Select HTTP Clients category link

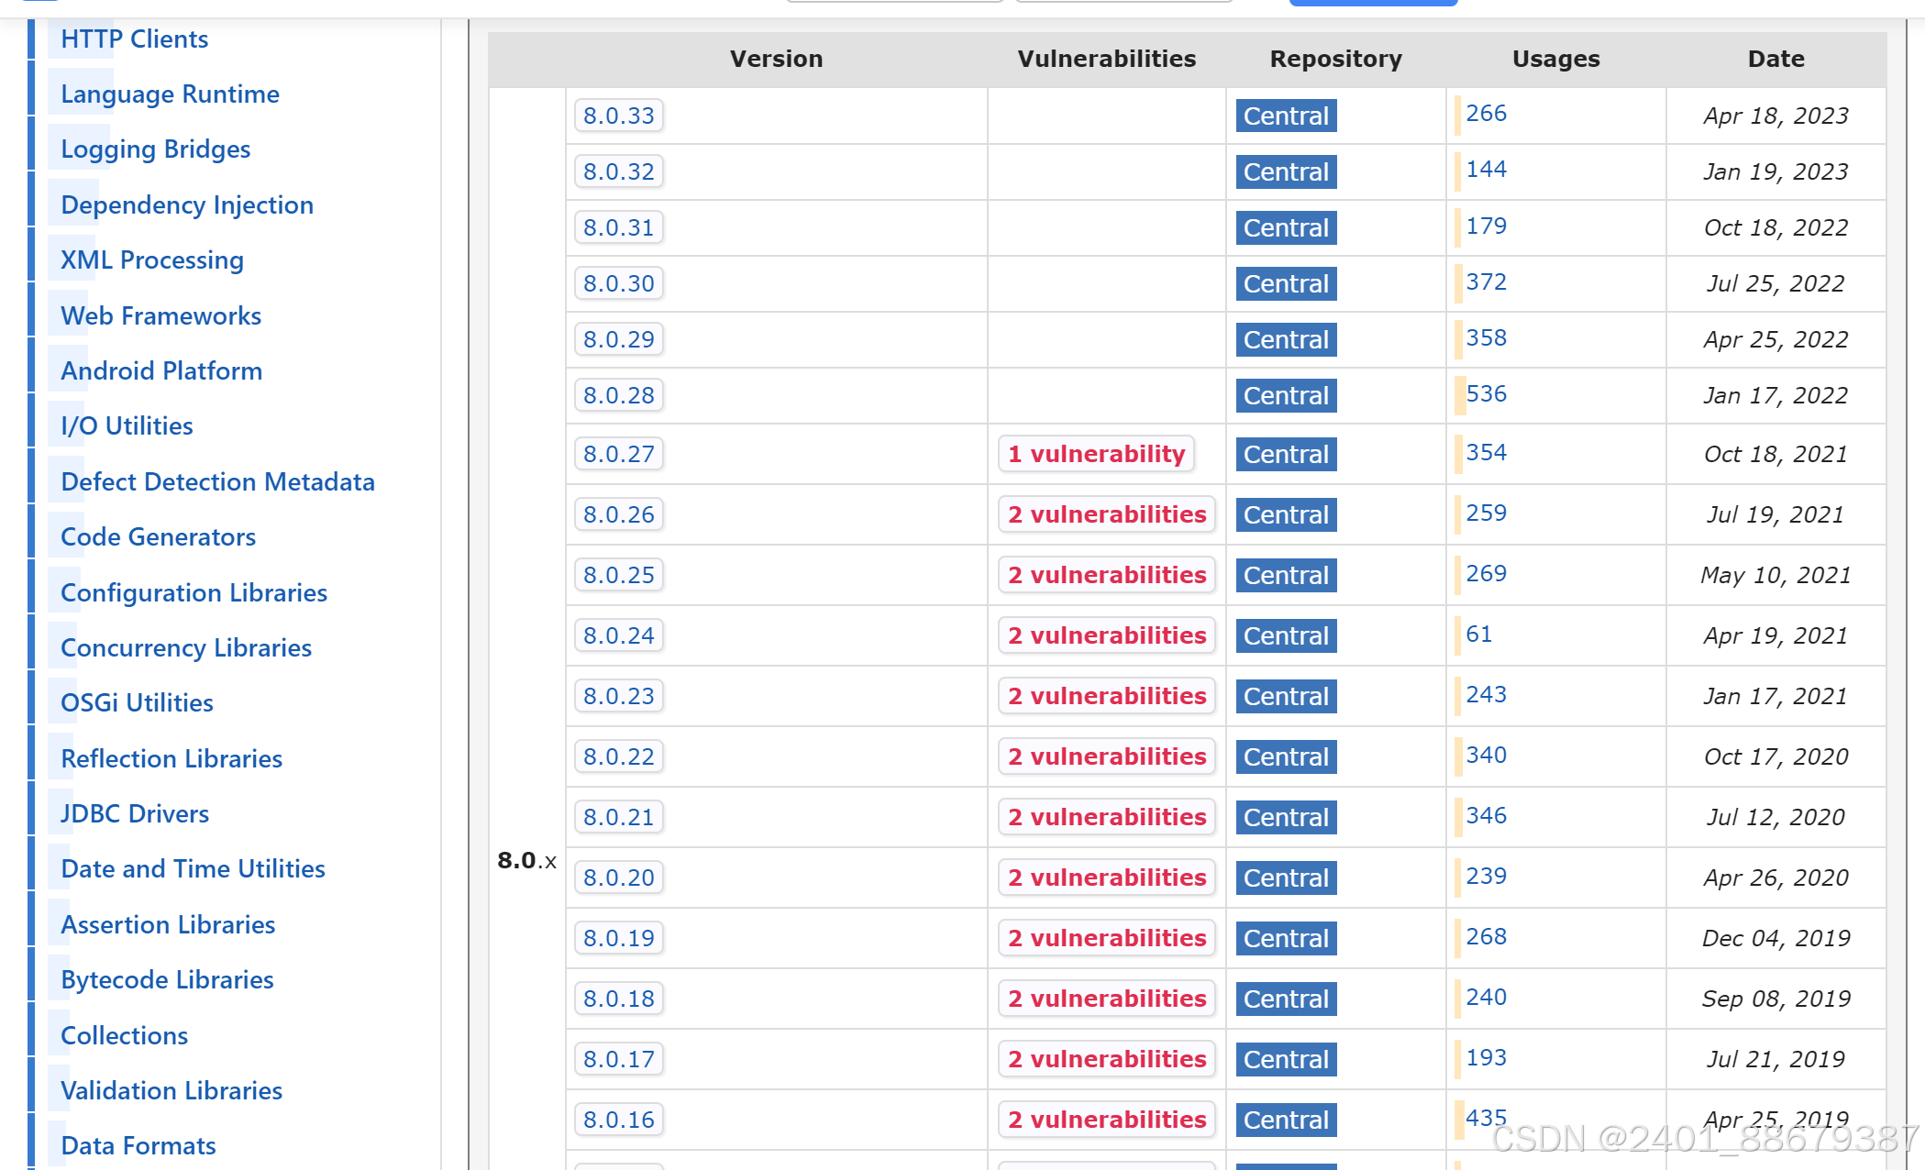pos(135,39)
